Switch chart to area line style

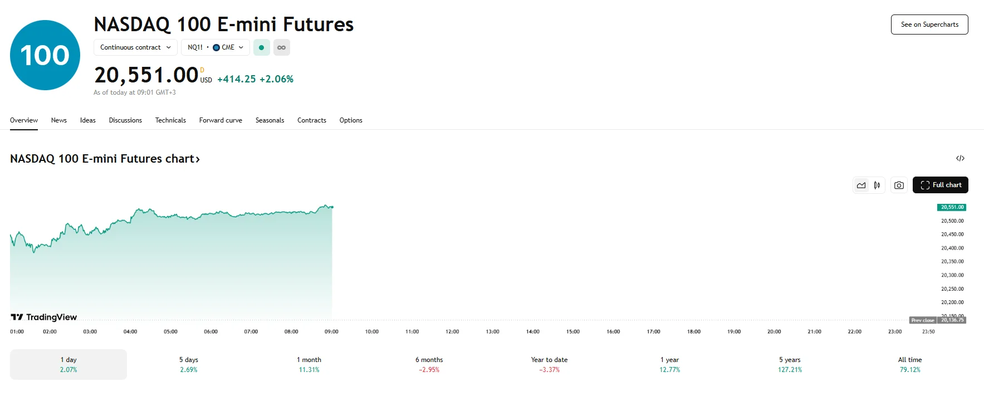click(x=861, y=185)
